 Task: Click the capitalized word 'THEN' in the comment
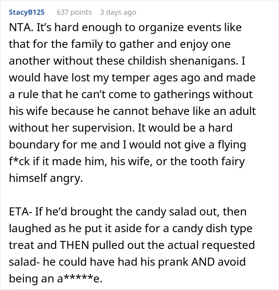(x=75, y=245)
